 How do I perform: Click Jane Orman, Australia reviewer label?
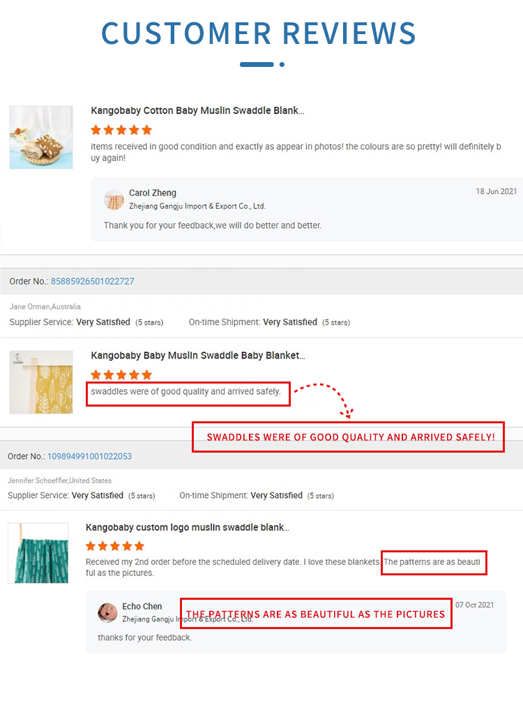tap(45, 306)
